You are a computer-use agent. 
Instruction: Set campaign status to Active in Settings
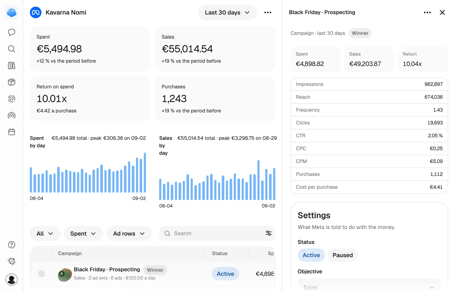pyautogui.click(x=311, y=255)
